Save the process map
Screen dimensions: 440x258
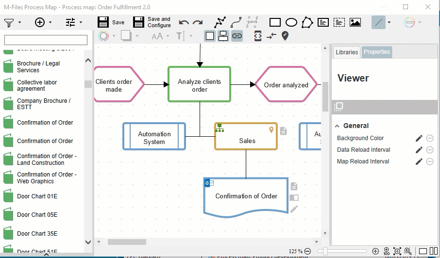(x=111, y=22)
